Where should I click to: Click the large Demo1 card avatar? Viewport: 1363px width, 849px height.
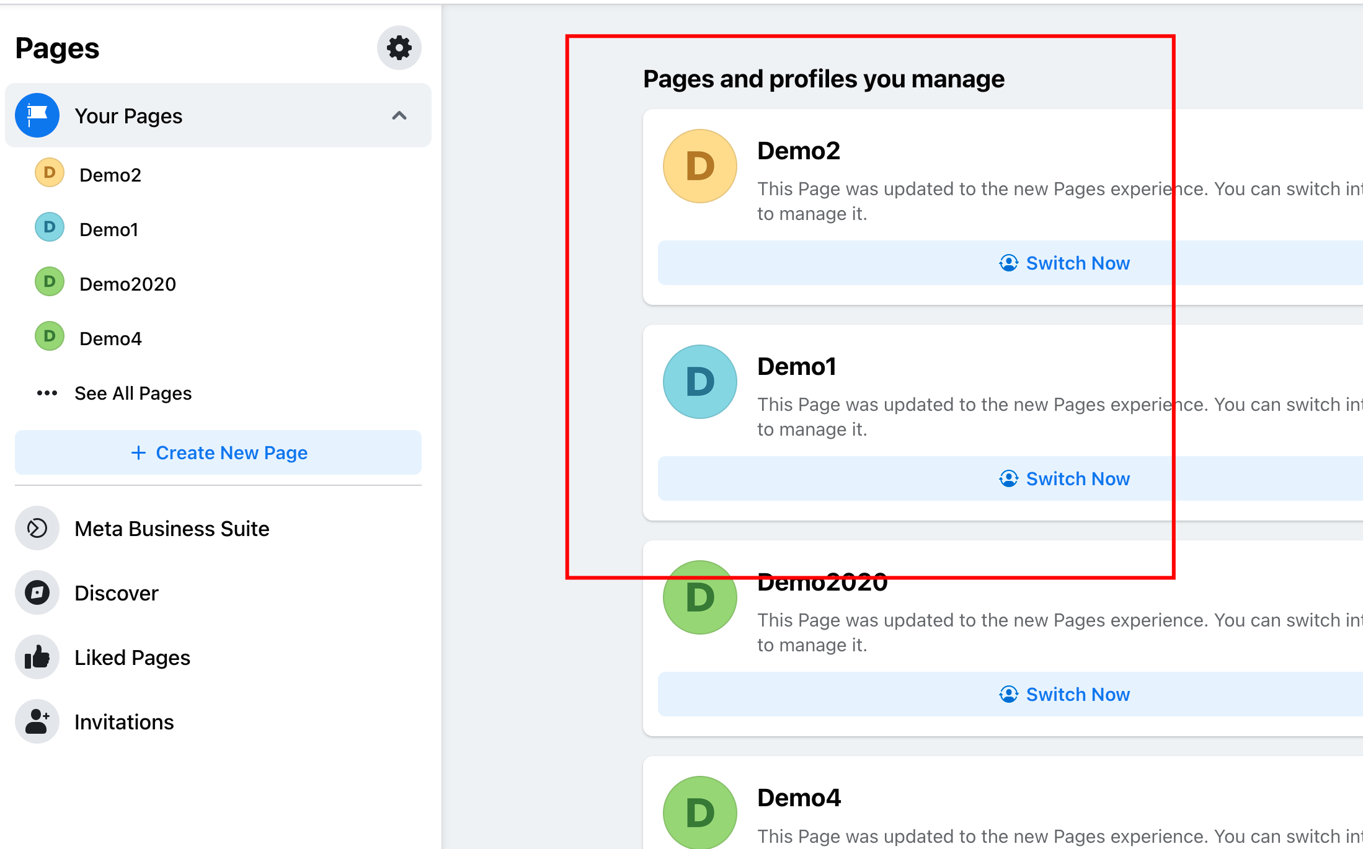point(700,382)
